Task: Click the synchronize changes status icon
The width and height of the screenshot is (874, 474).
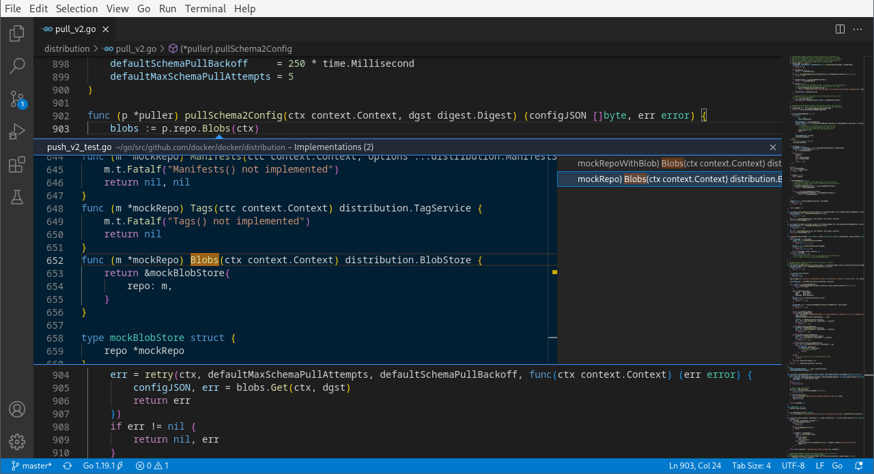Action: [x=68, y=466]
